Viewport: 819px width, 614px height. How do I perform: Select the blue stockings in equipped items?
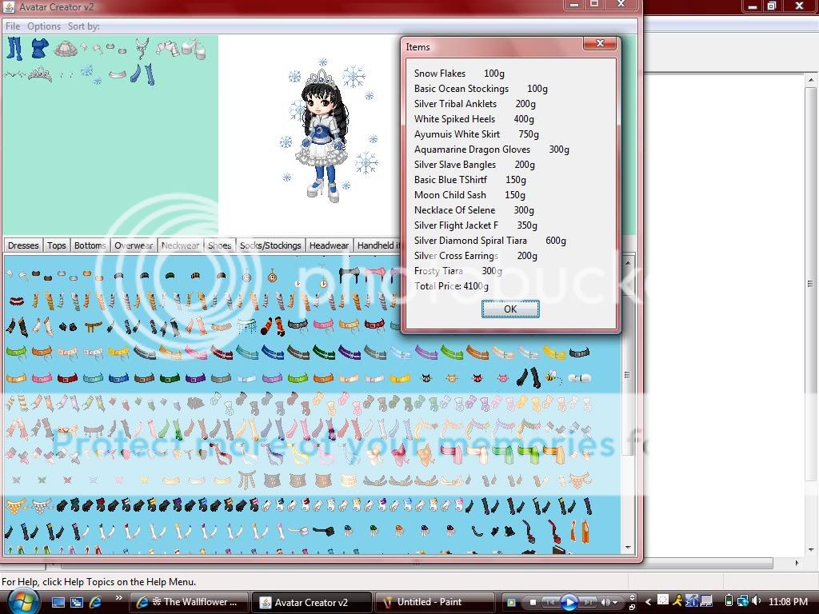14,49
